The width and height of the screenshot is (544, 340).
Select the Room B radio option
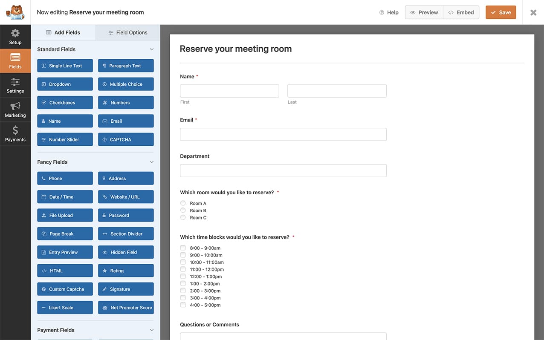click(x=183, y=210)
